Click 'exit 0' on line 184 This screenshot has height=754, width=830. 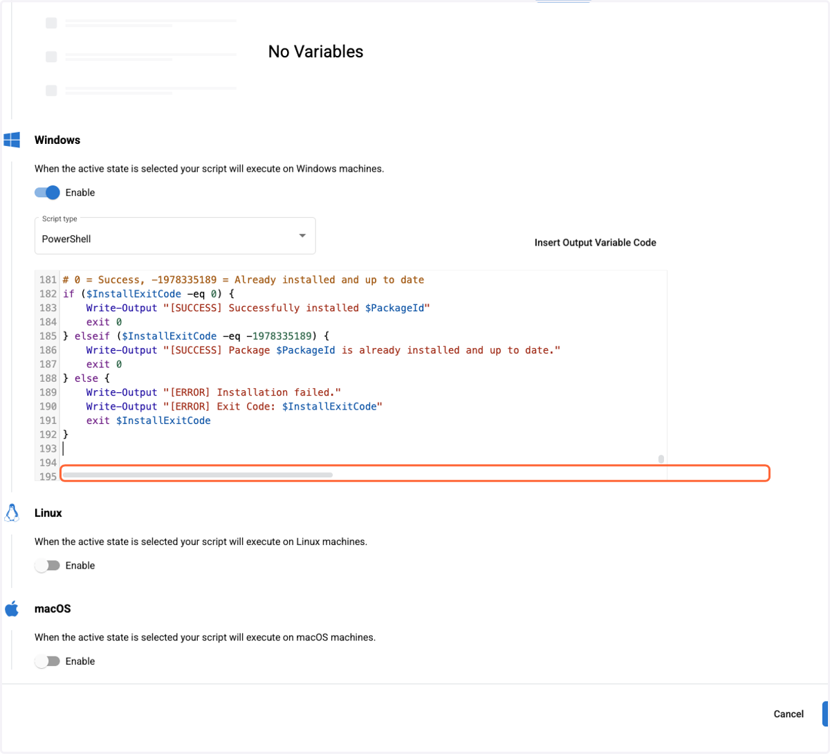(x=104, y=322)
